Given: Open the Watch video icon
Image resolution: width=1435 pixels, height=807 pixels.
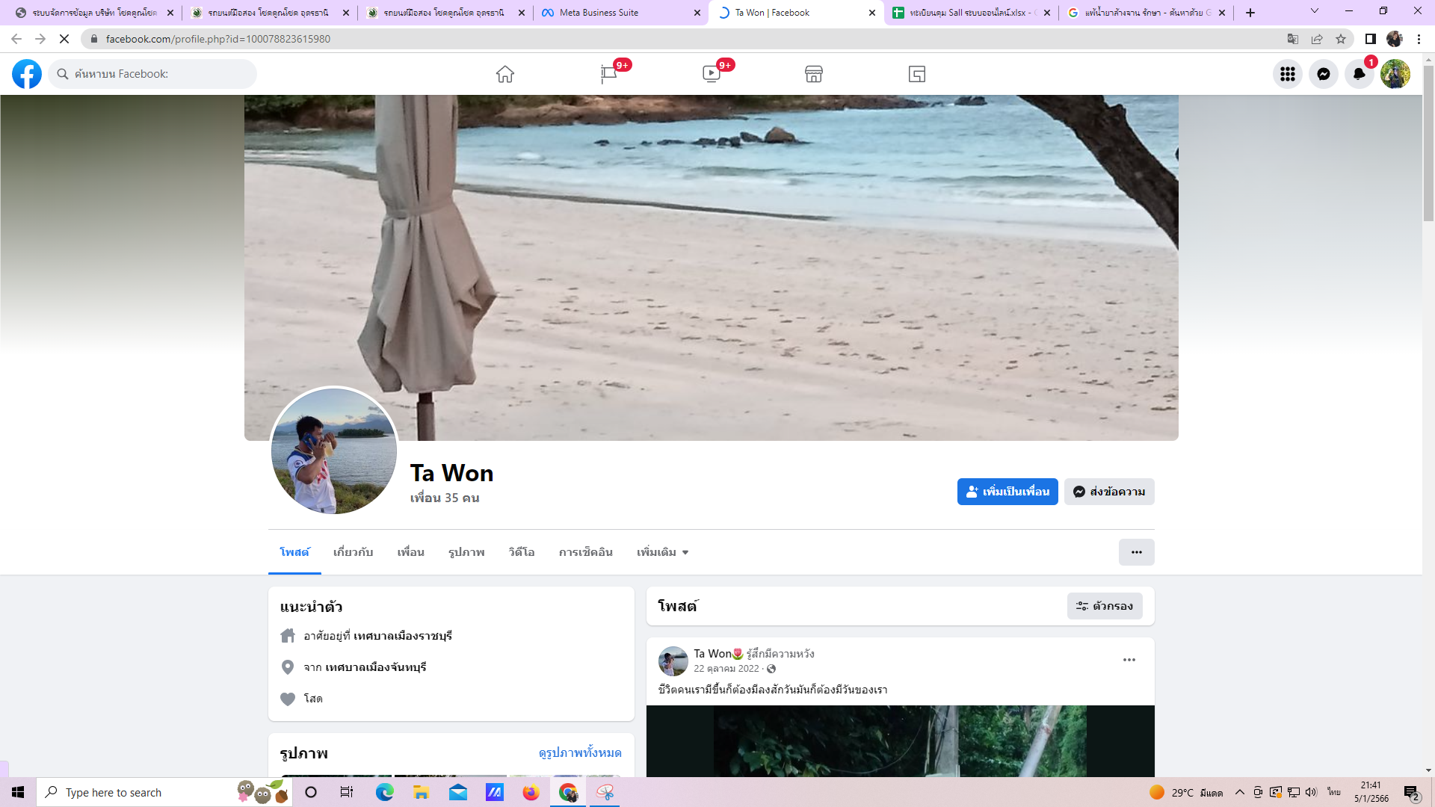Looking at the screenshot, I should (x=711, y=74).
